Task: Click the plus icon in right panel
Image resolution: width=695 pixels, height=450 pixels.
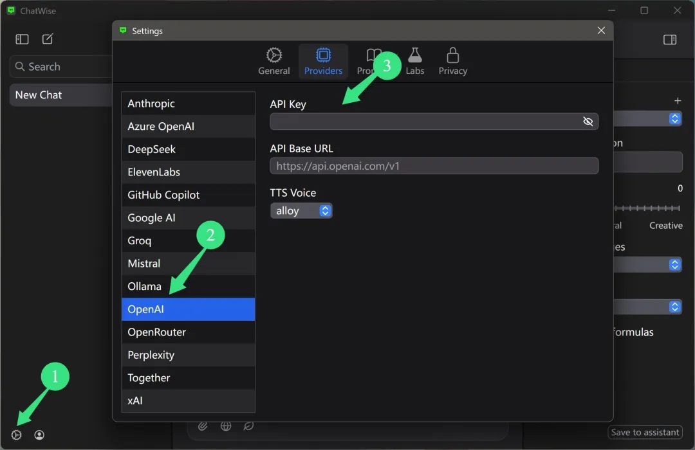Action: tap(678, 100)
